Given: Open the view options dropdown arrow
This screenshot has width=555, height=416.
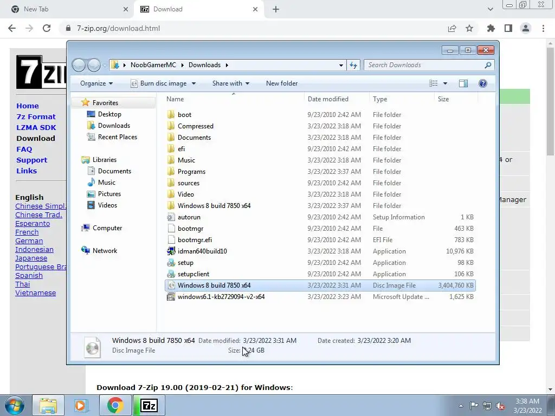Looking at the screenshot, I should [x=446, y=83].
